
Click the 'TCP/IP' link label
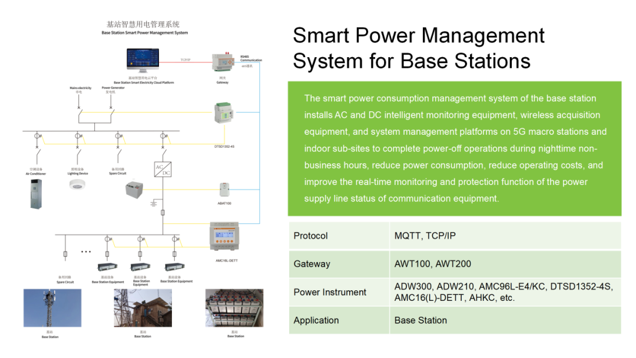185,59
